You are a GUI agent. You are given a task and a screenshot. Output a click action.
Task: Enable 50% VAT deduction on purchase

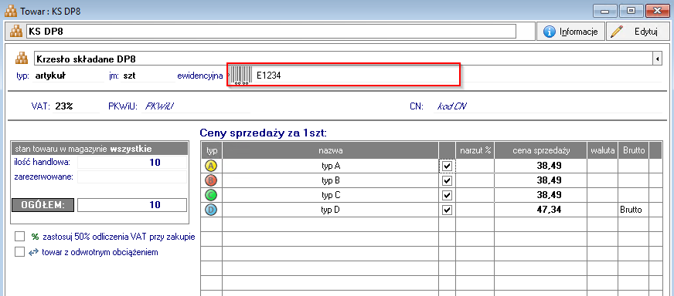coord(20,237)
